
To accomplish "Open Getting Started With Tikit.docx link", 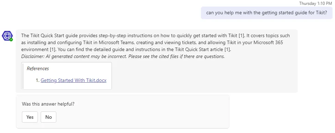I will click(73, 81).
